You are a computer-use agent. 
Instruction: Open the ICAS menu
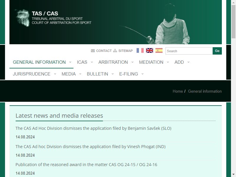pos(82,62)
